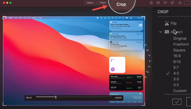Click the 10 degree mark on the rotation dial
191x109 pixels.
tap(147, 50)
